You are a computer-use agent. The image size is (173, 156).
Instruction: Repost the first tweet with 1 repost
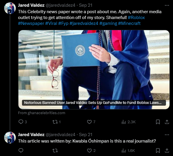[56, 122]
